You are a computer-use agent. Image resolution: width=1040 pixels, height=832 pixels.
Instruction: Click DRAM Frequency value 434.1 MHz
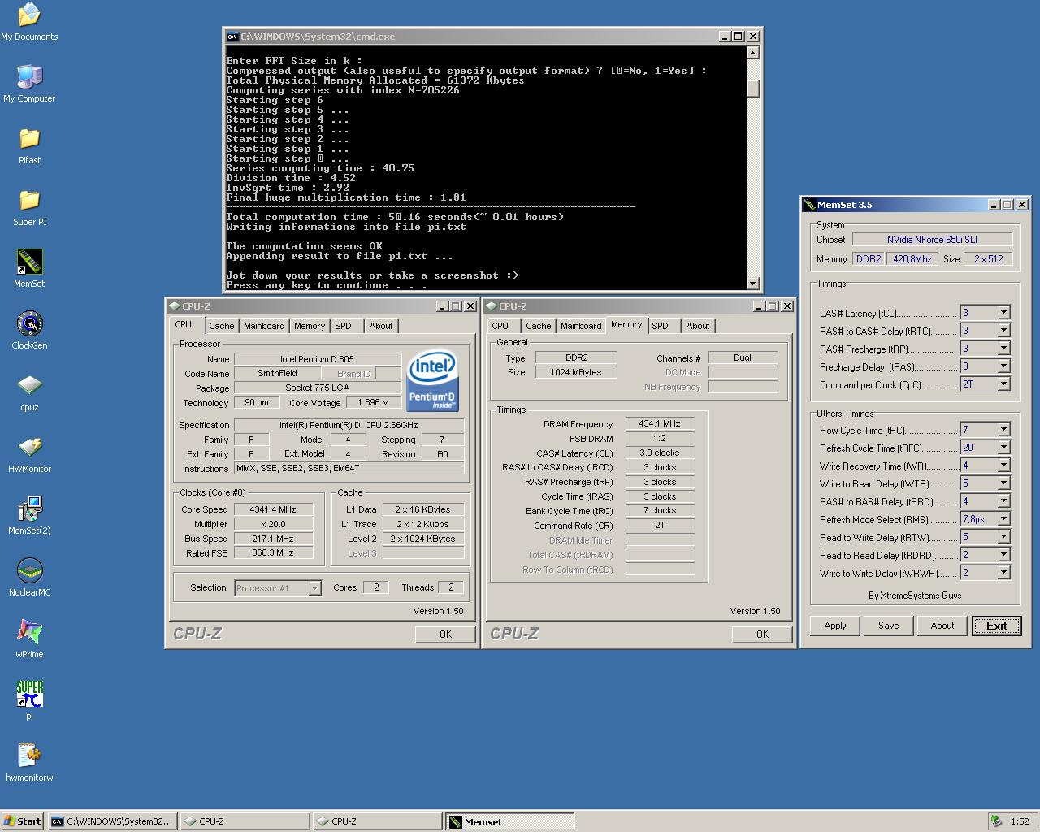pyautogui.click(x=660, y=423)
